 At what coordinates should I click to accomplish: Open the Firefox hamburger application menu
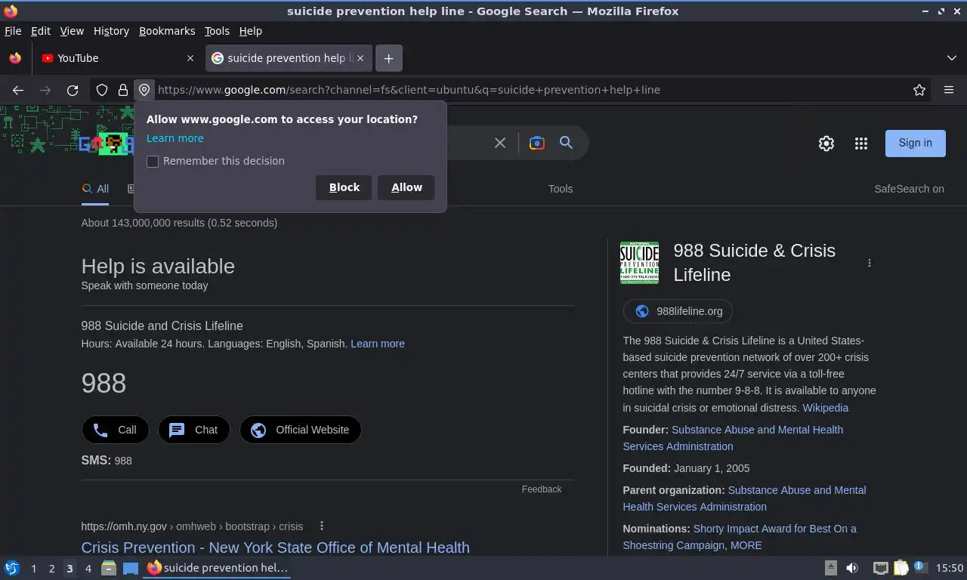click(949, 90)
